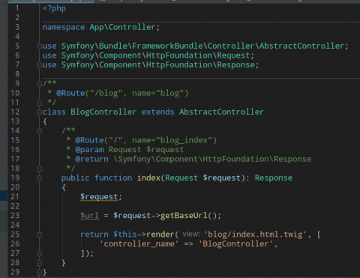The width and height of the screenshot is (360, 278).
Task: Click the 'BlogController' string value on line 26
Action: (x=235, y=244)
